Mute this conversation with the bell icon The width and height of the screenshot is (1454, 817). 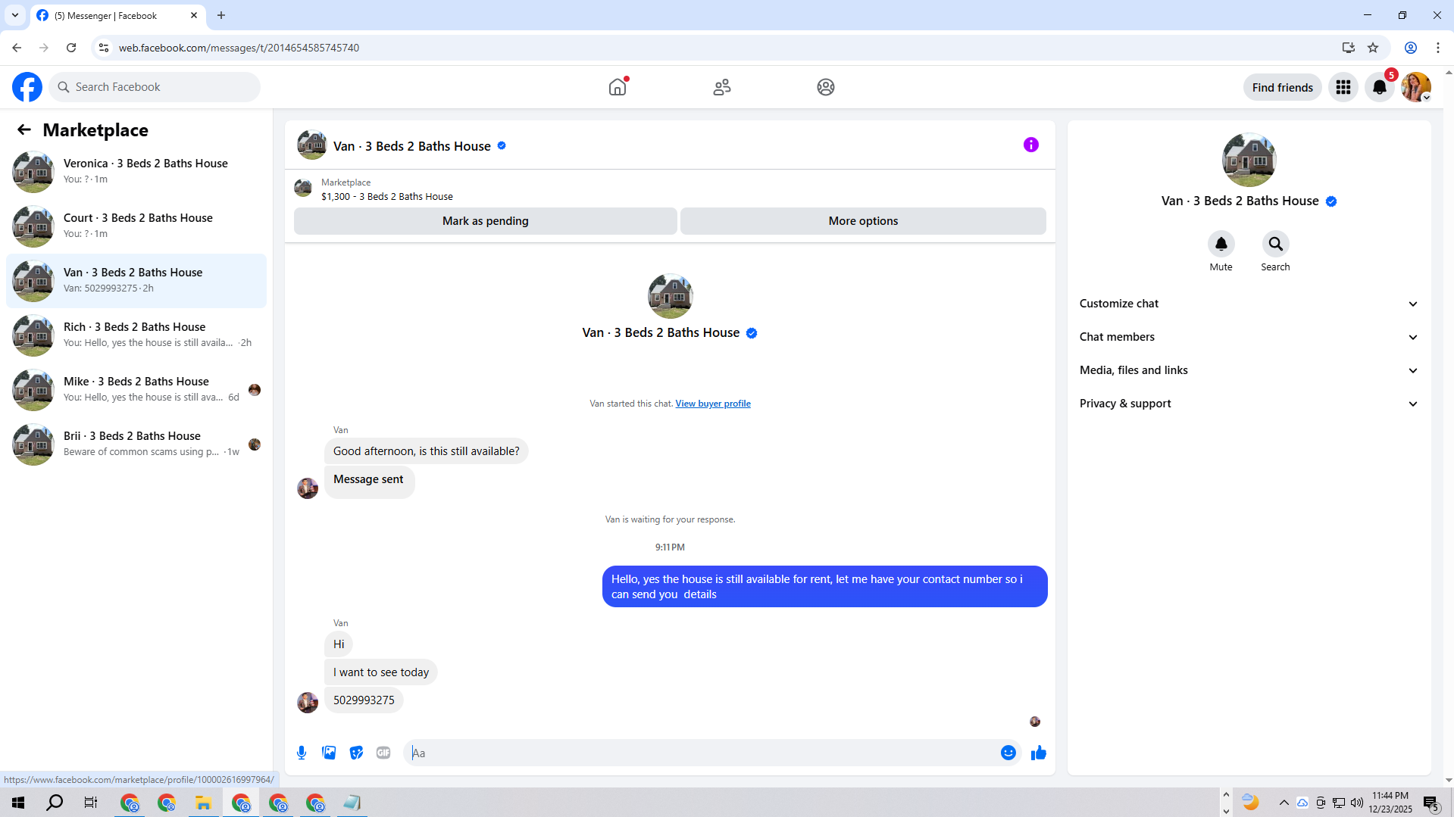(1221, 244)
